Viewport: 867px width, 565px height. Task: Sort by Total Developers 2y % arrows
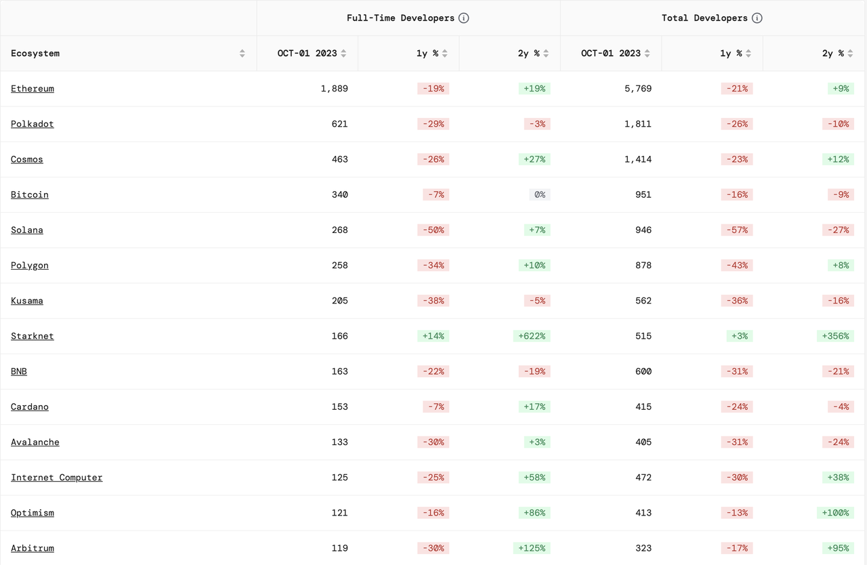[850, 54]
